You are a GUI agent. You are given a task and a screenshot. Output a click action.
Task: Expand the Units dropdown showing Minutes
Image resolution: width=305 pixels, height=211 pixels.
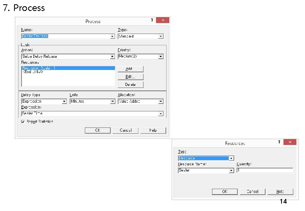coord(113,102)
